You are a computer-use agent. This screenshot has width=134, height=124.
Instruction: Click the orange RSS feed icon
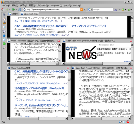[81, 10]
